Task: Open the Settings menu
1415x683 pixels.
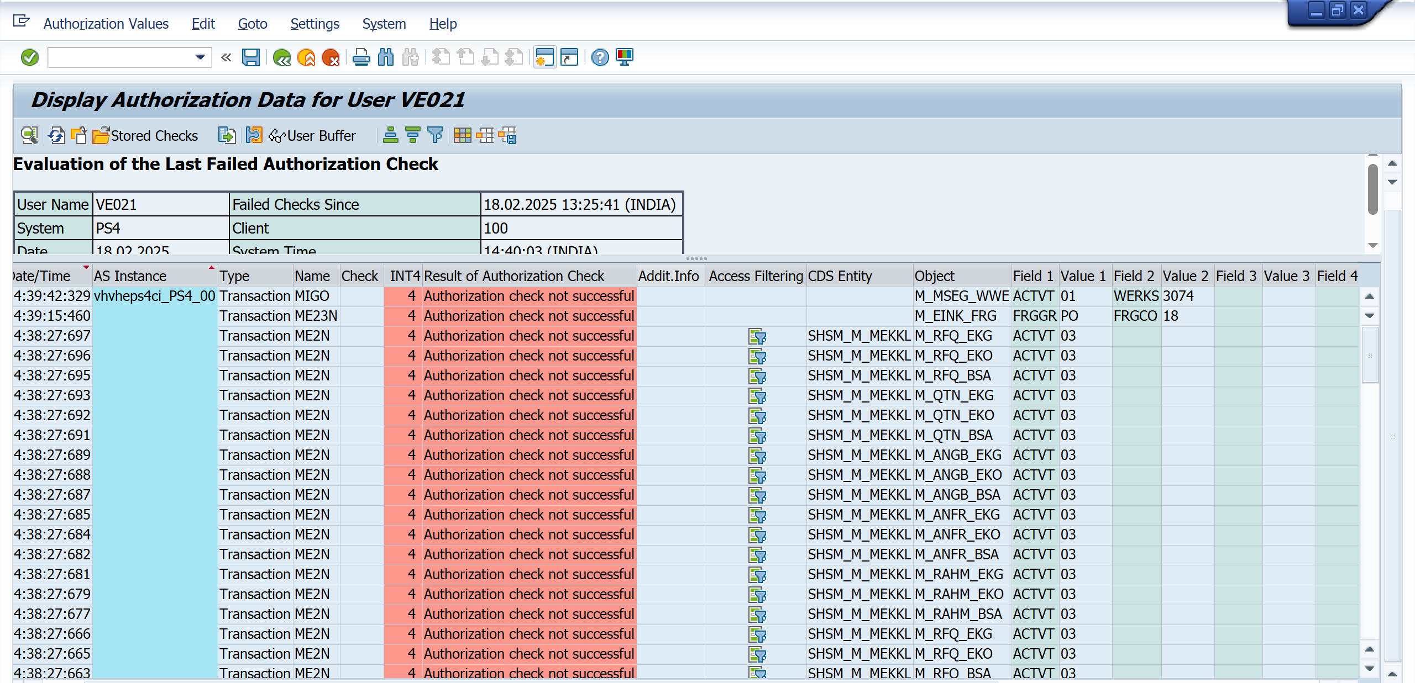Action: 315,24
